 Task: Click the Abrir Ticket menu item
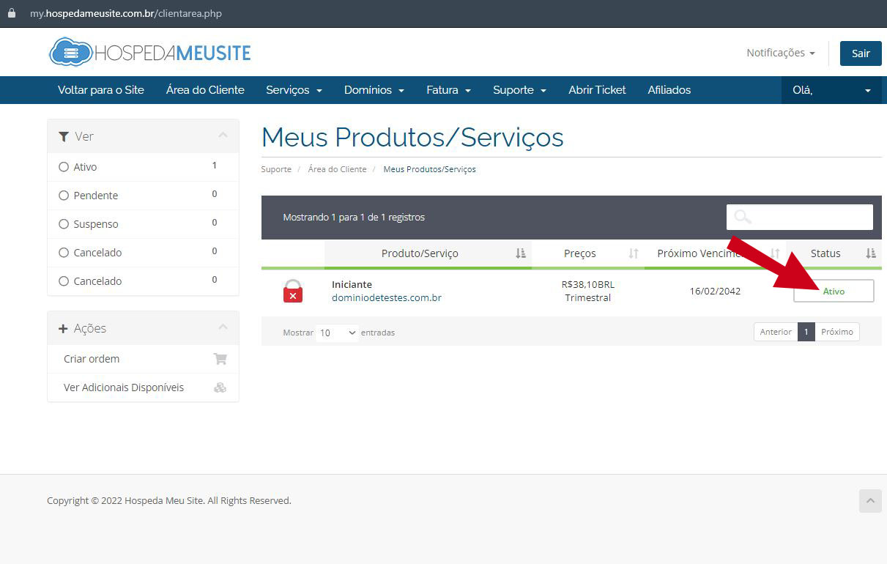(597, 89)
